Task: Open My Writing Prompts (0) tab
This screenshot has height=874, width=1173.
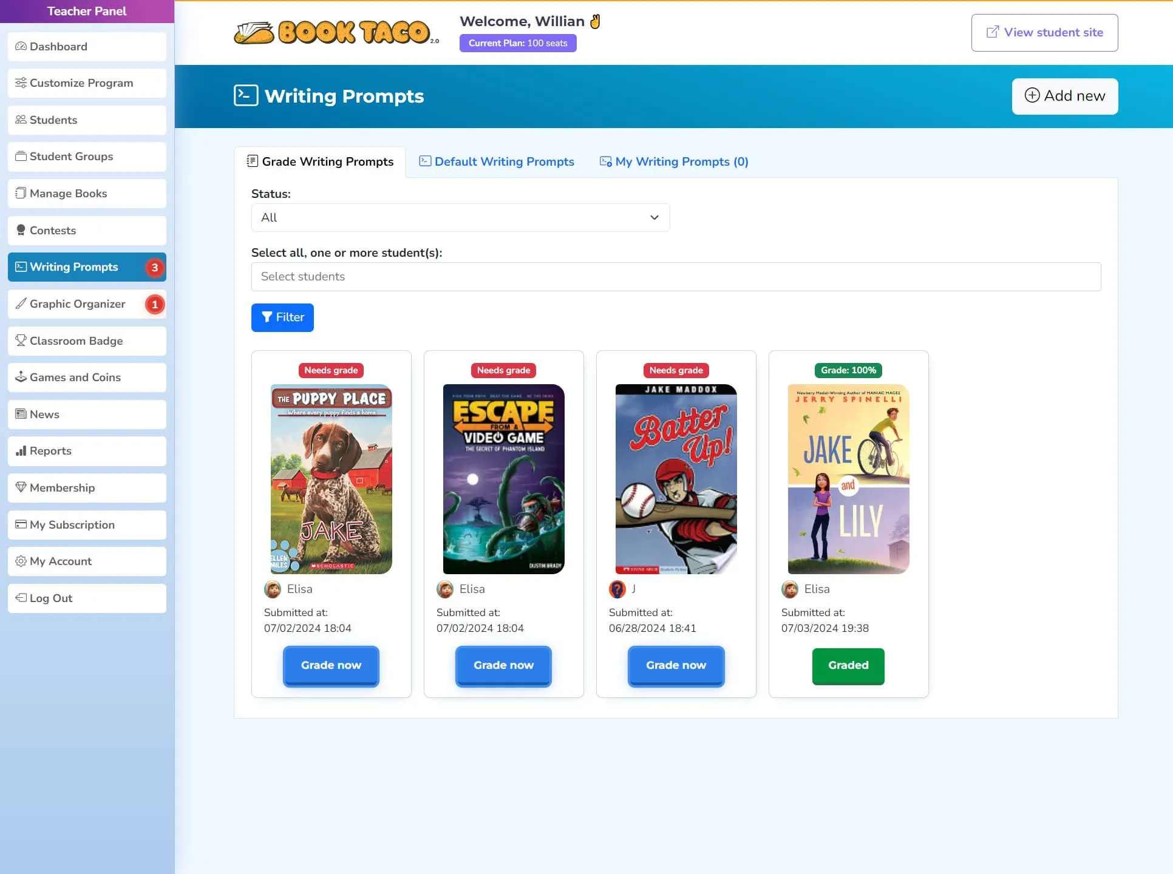Action: click(x=674, y=162)
